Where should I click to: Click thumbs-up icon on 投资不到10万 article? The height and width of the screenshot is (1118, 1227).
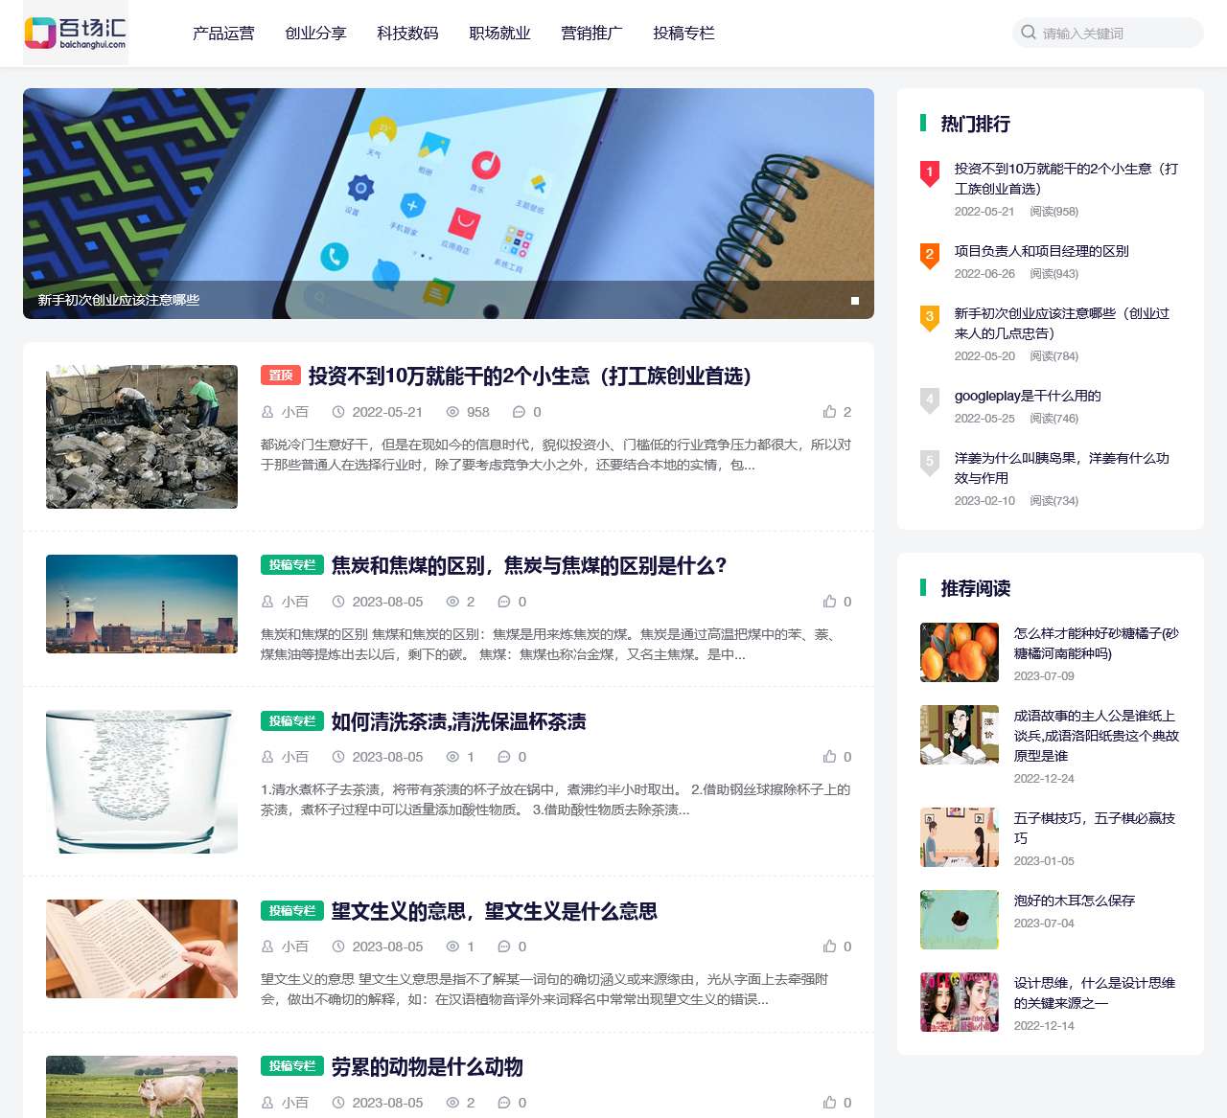pos(830,412)
